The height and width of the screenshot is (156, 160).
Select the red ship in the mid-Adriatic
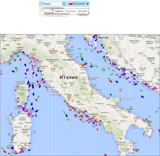click(x=111, y=81)
